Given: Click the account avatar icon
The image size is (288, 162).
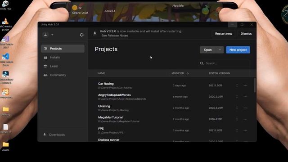Looking at the screenshot, I should 45,35.
